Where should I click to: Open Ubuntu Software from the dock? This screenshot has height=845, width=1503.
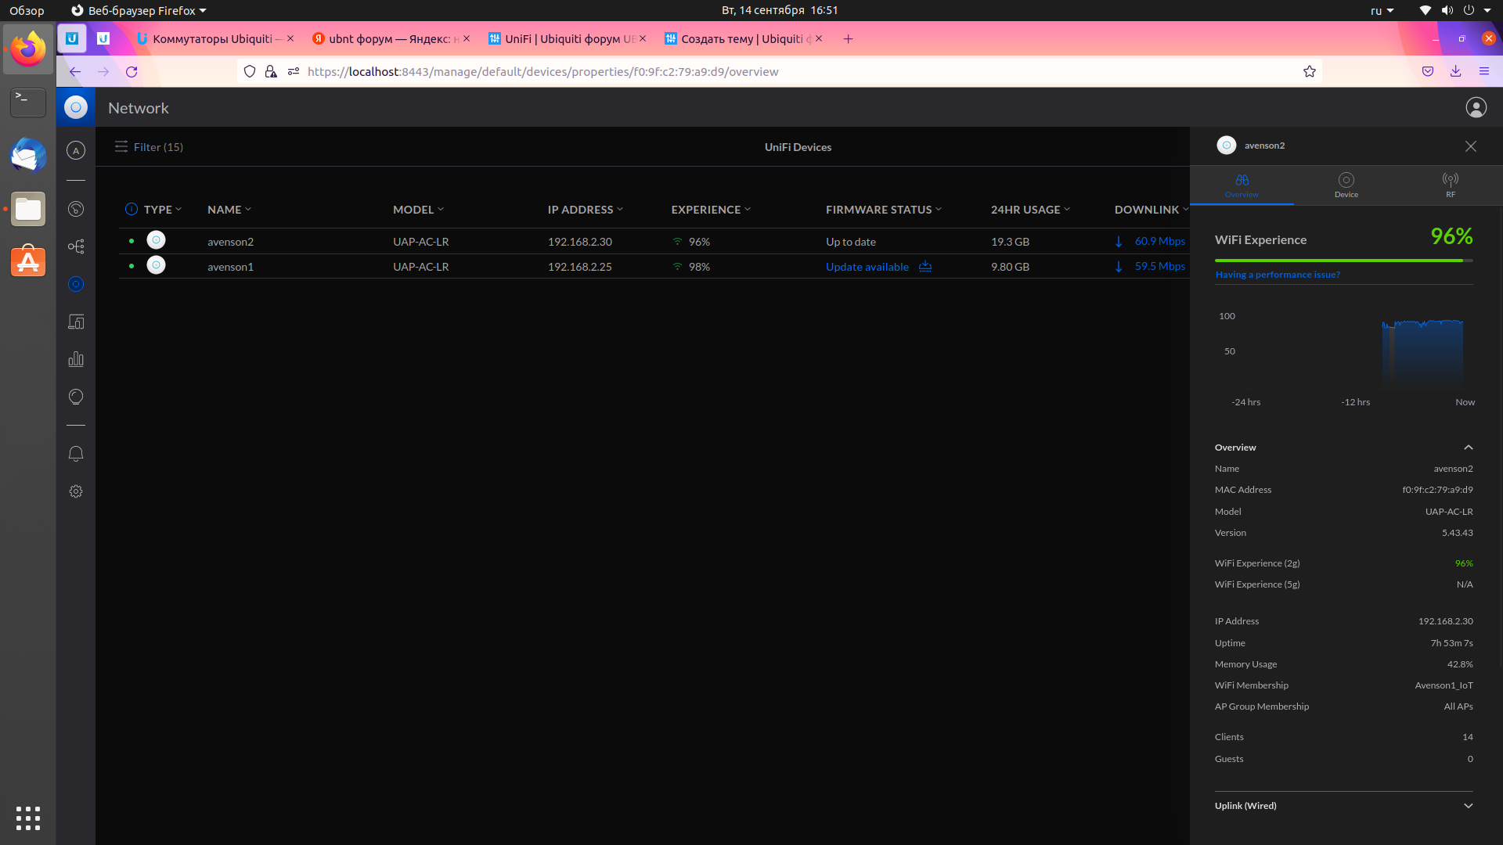(28, 261)
